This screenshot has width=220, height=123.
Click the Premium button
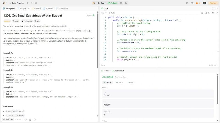(x=213, y=3)
